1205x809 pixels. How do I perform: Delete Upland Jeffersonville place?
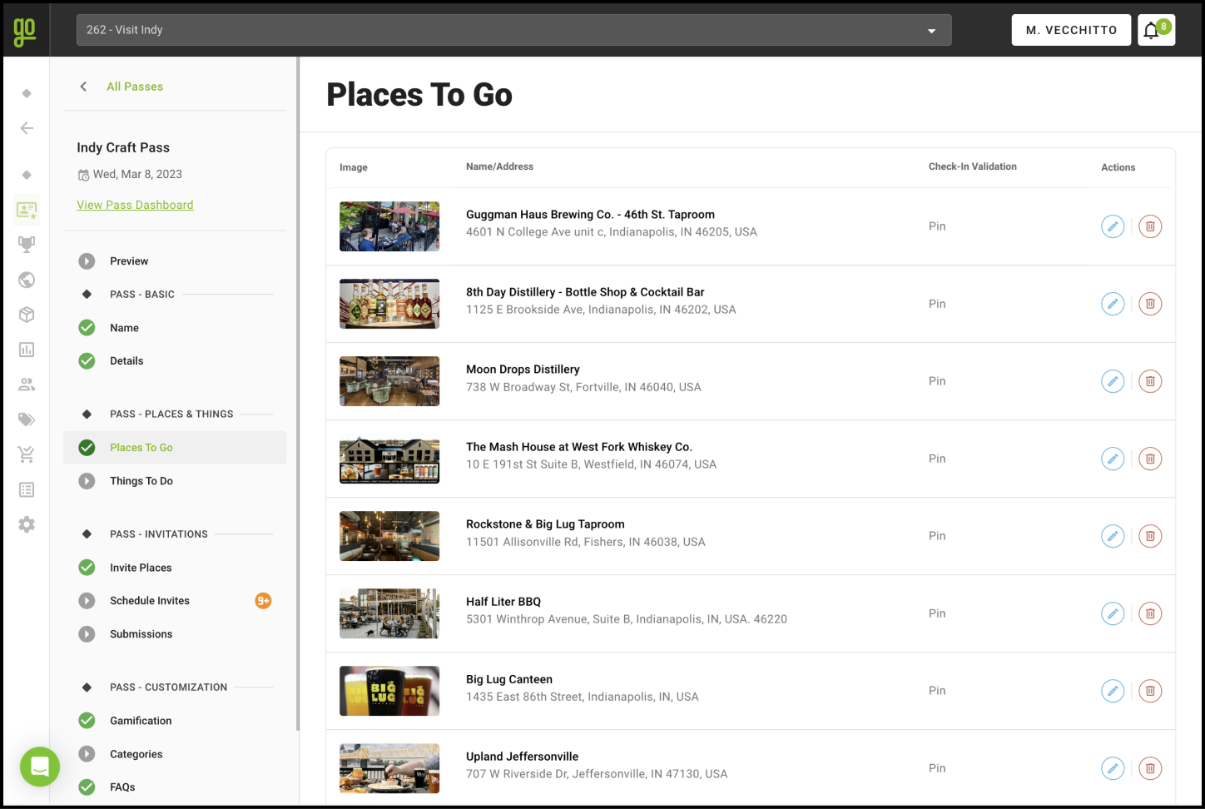pos(1150,768)
